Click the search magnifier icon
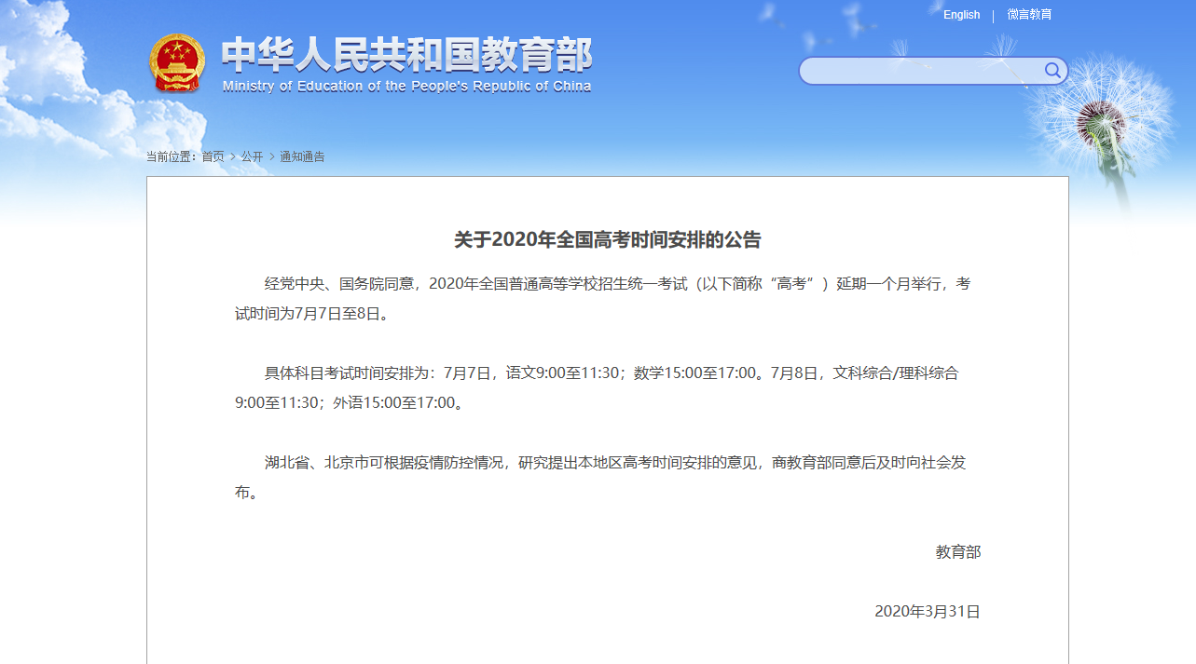The image size is (1196, 664). click(1052, 71)
